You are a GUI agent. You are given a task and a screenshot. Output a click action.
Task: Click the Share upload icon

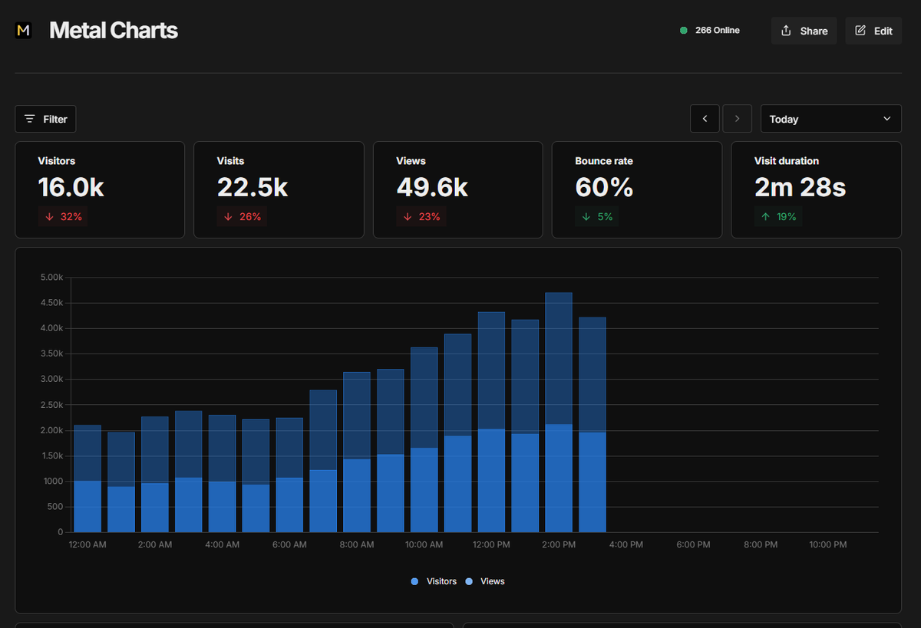pos(784,31)
